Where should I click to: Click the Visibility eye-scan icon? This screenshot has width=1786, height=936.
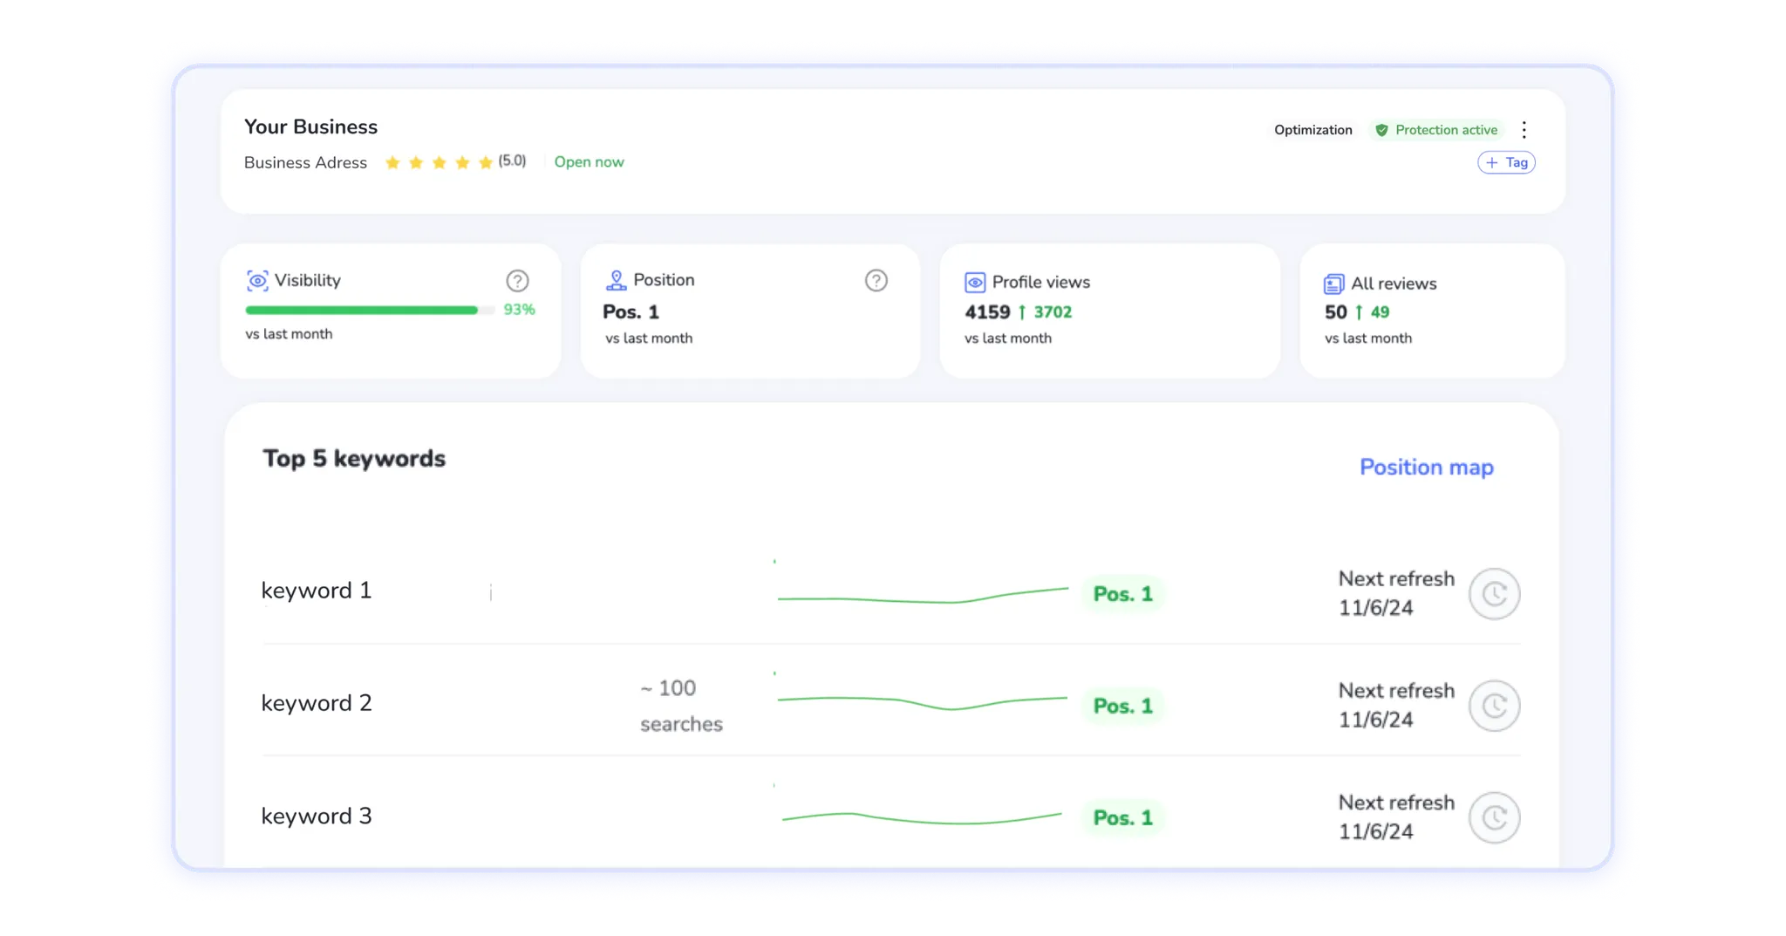click(x=257, y=281)
